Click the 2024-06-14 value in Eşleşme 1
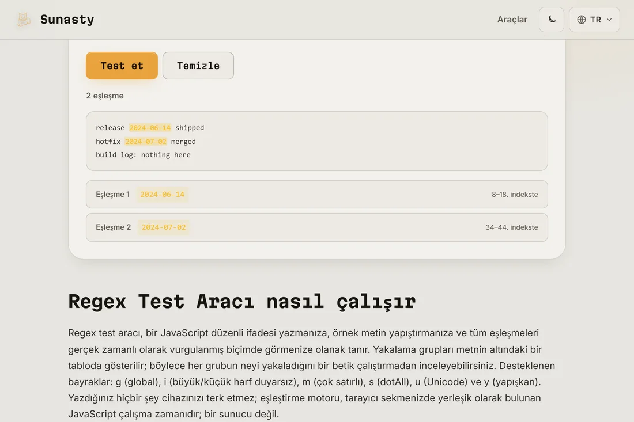Image resolution: width=634 pixels, height=422 pixels. pyautogui.click(x=162, y=194)
